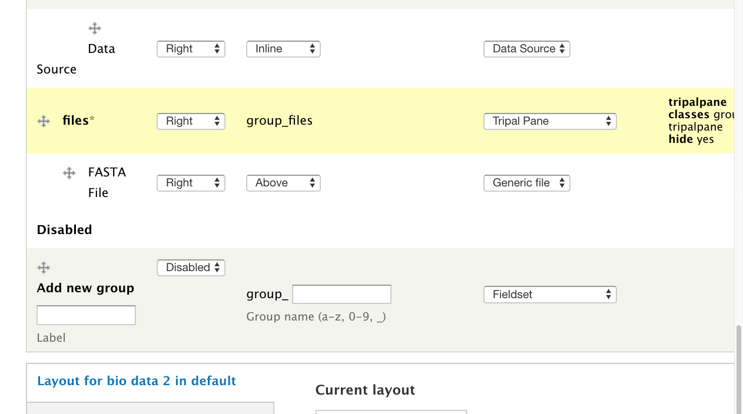Click the vertical page scrollbar thumb
This screenshot has width=743, height=414.
point(739,370)
